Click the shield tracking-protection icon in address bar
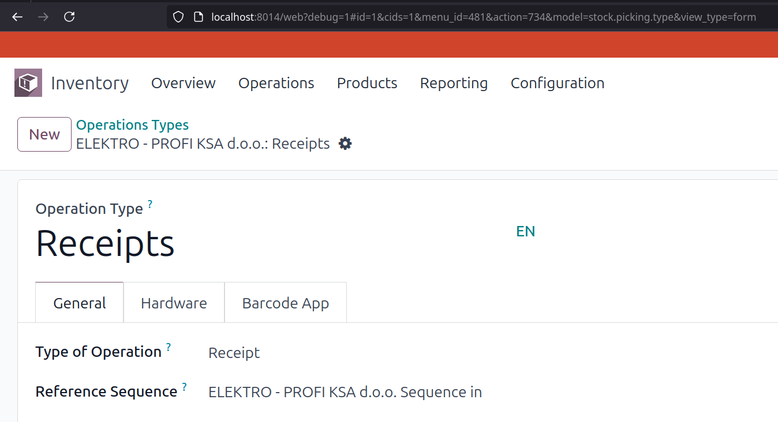This screenshot has width=778, height=422. coord(178,17)
